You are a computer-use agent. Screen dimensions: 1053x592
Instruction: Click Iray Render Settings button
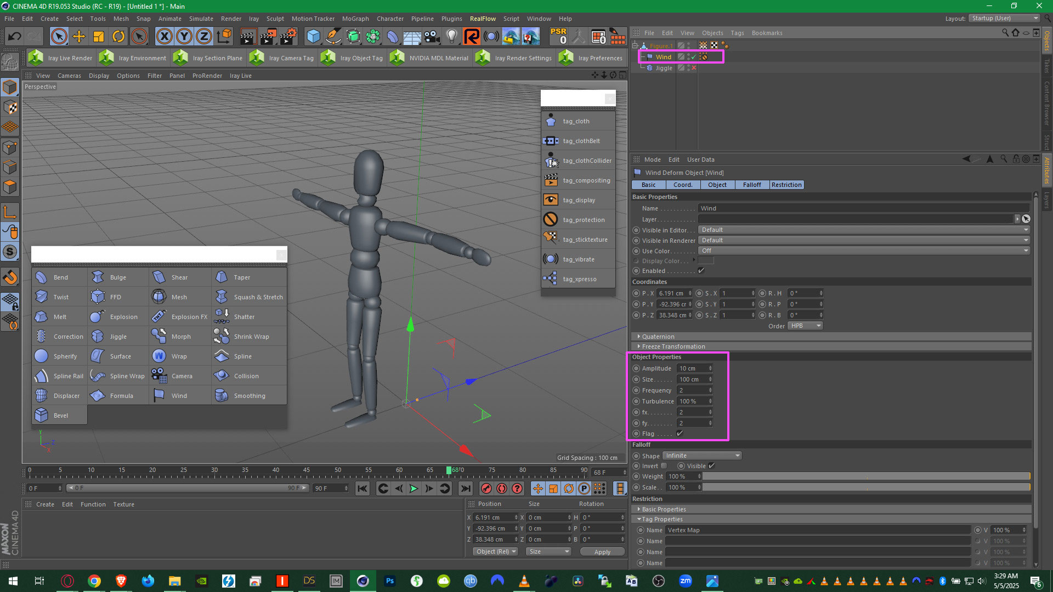pyautogui.click(x=514, y=58)
